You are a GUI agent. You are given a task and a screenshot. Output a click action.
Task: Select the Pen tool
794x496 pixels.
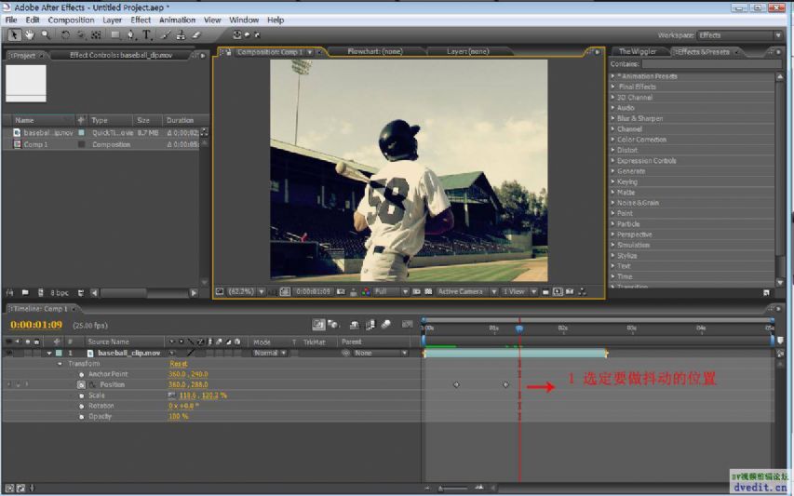click(x=130, y=35)
